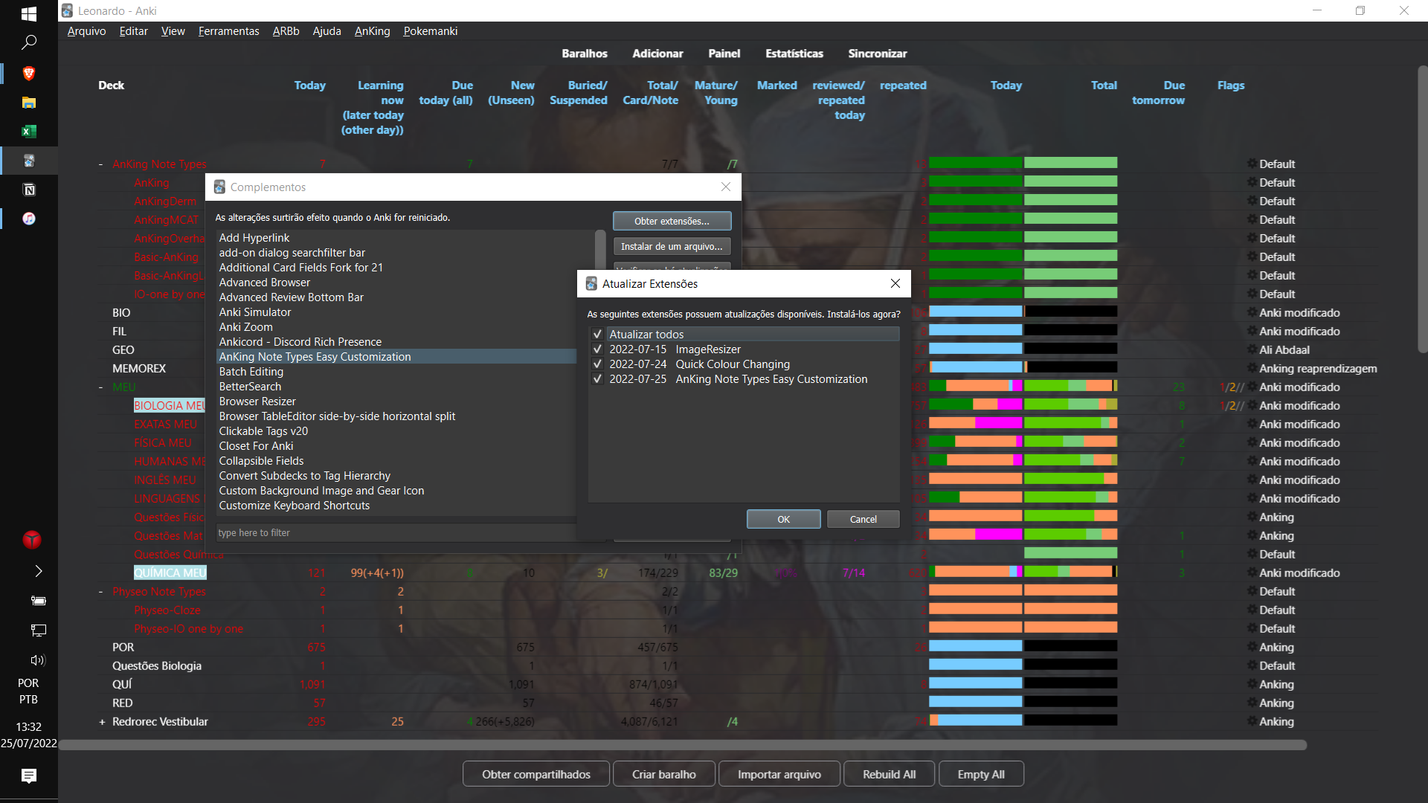Open the AnKing menu
Viewport: 1428px width, 803px height.
coord(372,31)
